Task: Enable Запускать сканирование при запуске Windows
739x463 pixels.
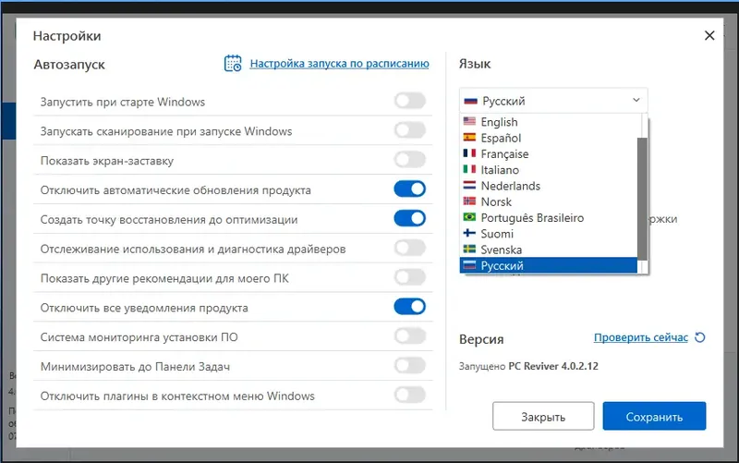Action: click(x=410, y=129)
